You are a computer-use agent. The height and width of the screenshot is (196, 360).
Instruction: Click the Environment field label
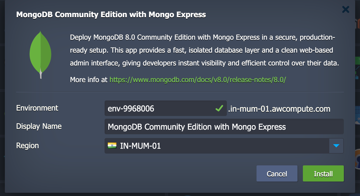[x=37, y=108]
